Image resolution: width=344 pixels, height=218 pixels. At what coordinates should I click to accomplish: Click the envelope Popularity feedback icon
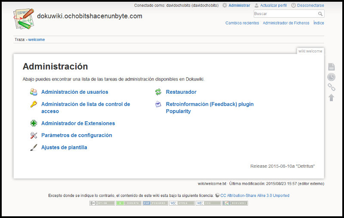pyautogui.click(x=158, y=104)
